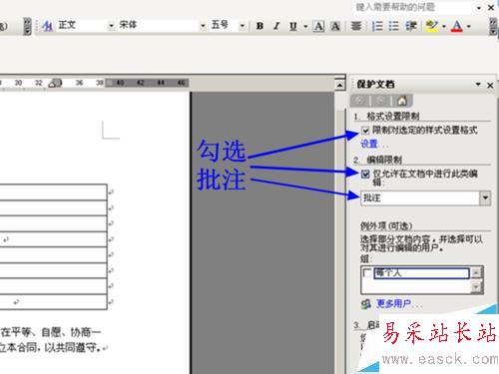Open the highlight color dropdown arrow
This screenshot has width=499, height=374.
click(444, 26)
